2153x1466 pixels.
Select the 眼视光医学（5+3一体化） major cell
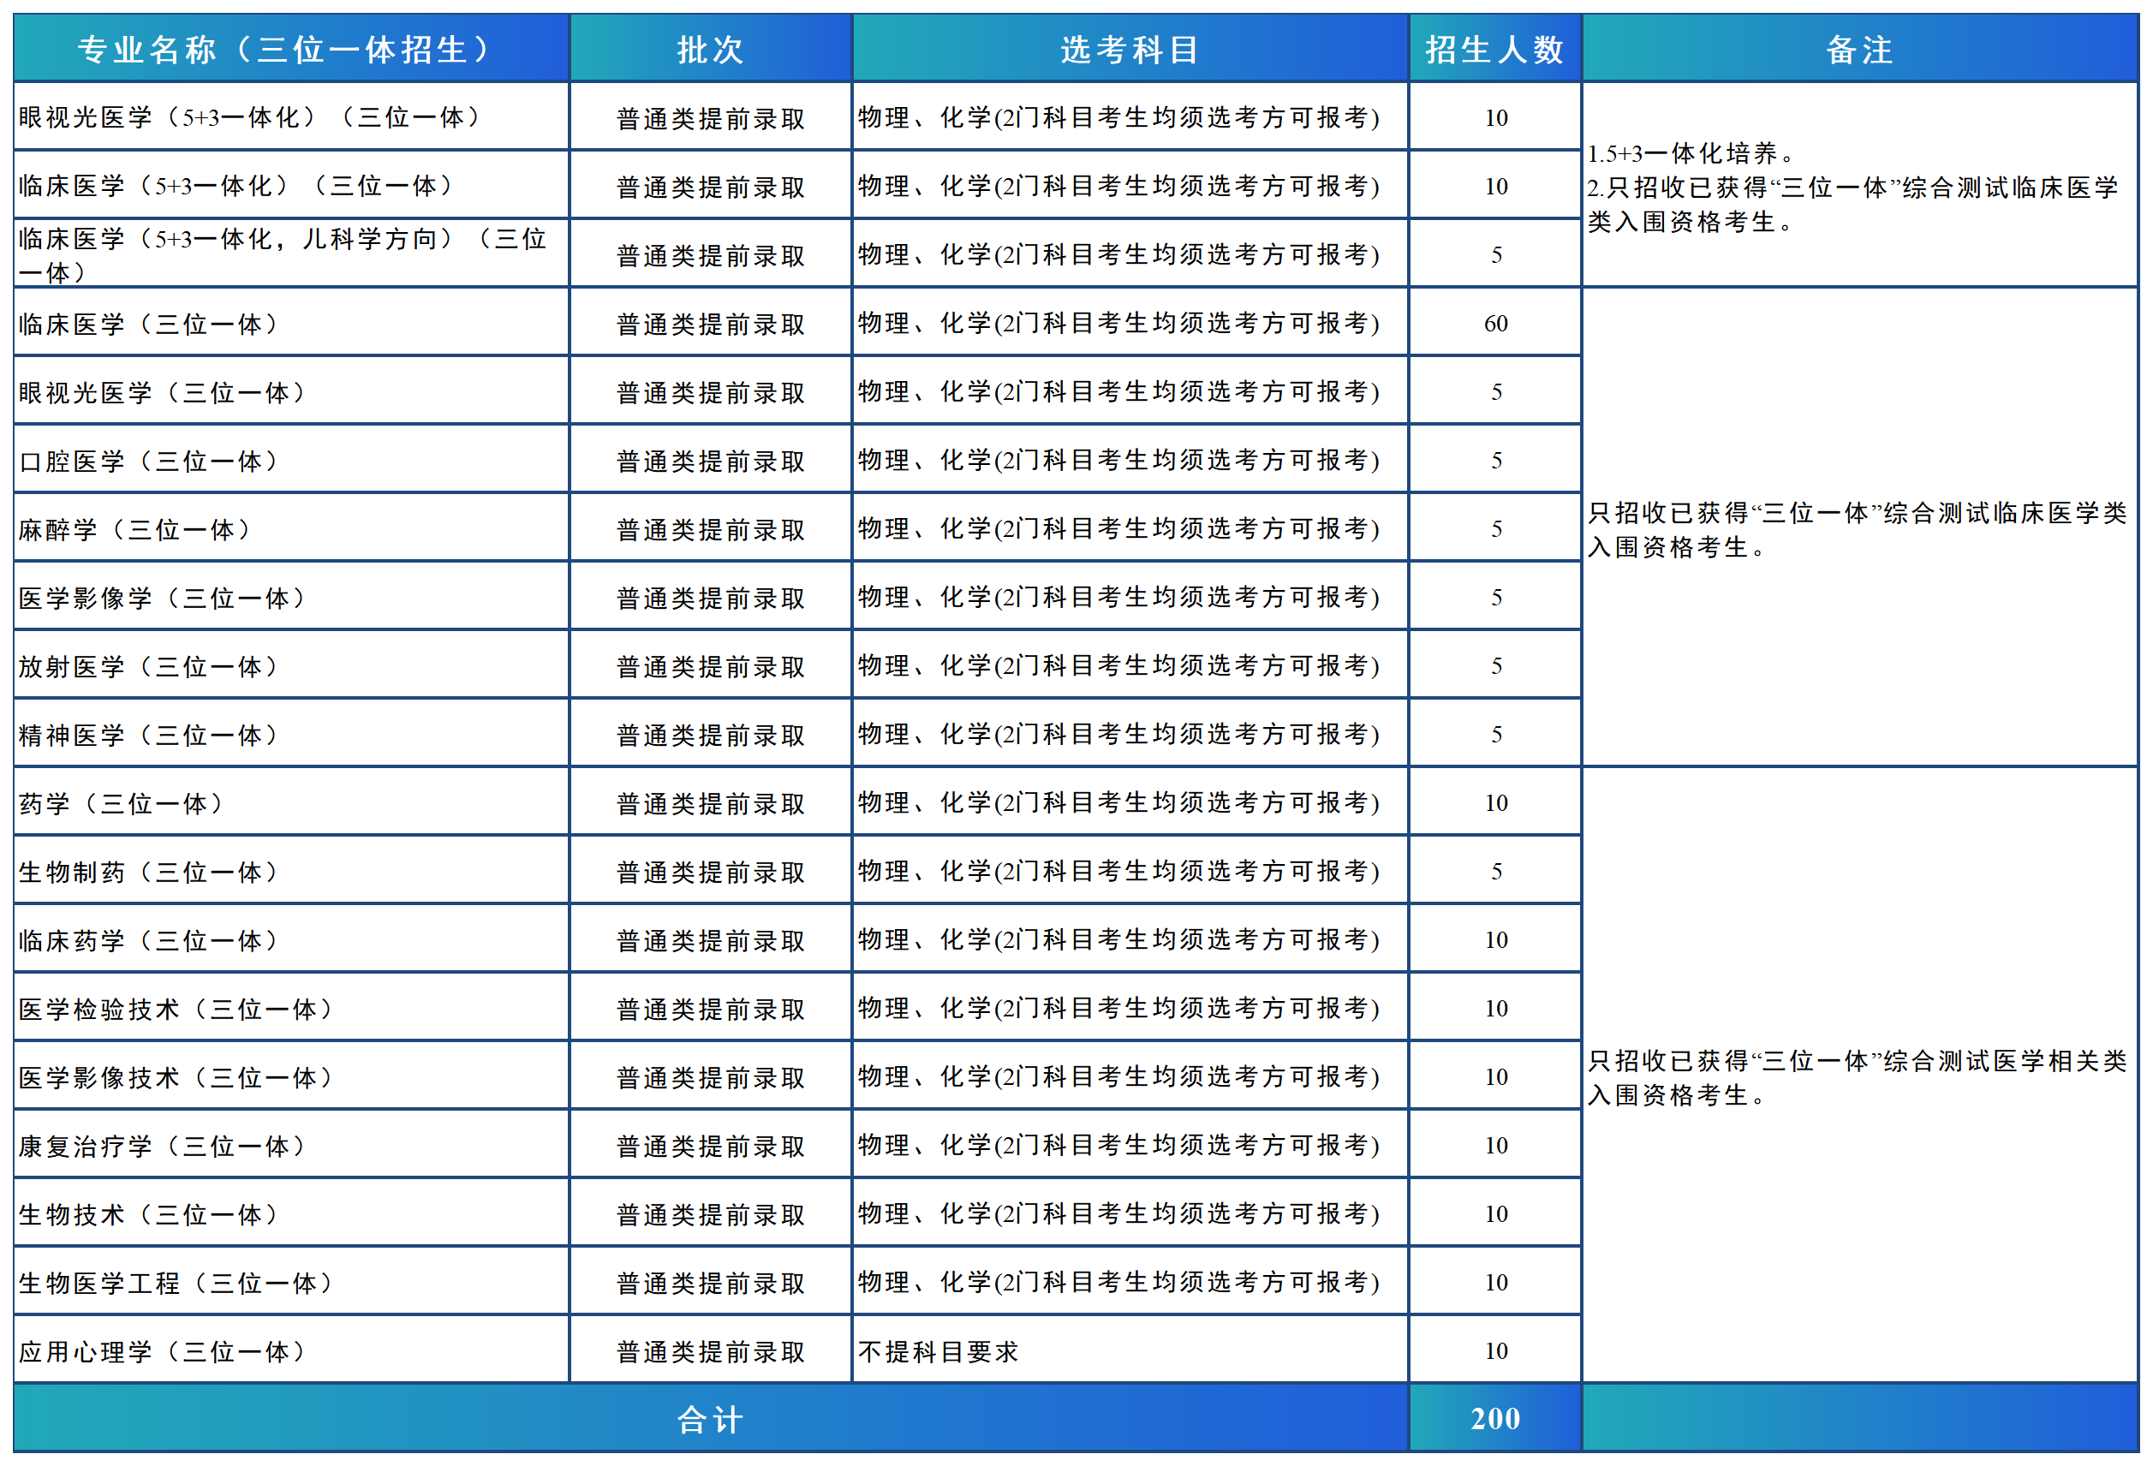point(250,117)
